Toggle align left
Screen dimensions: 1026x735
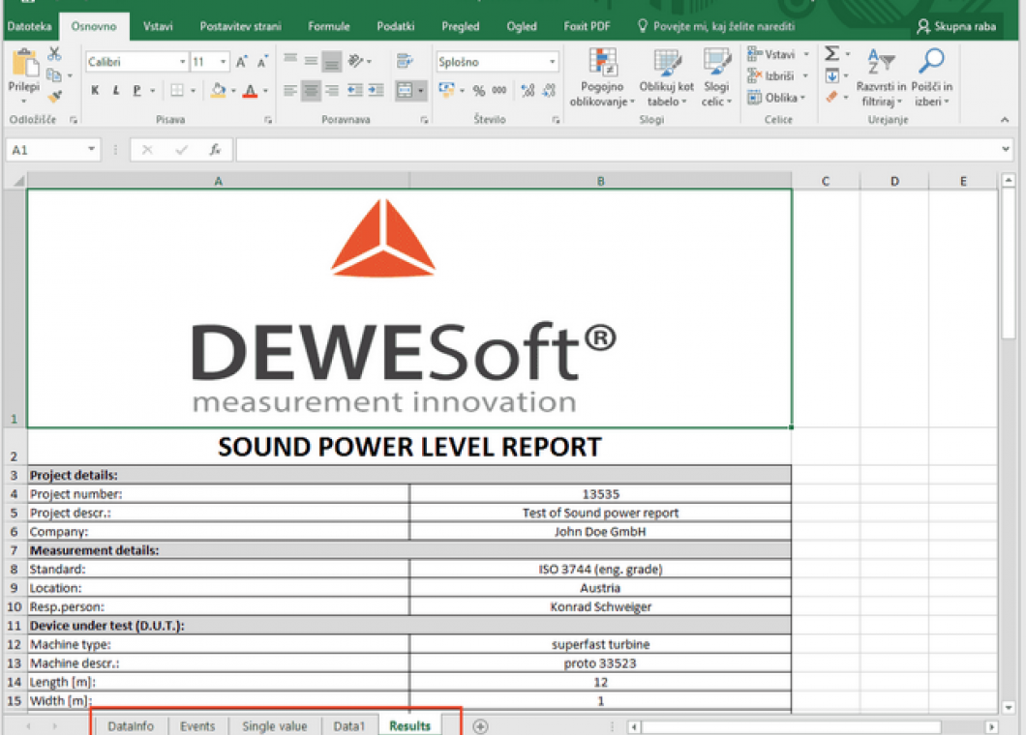tap(290, 90)
